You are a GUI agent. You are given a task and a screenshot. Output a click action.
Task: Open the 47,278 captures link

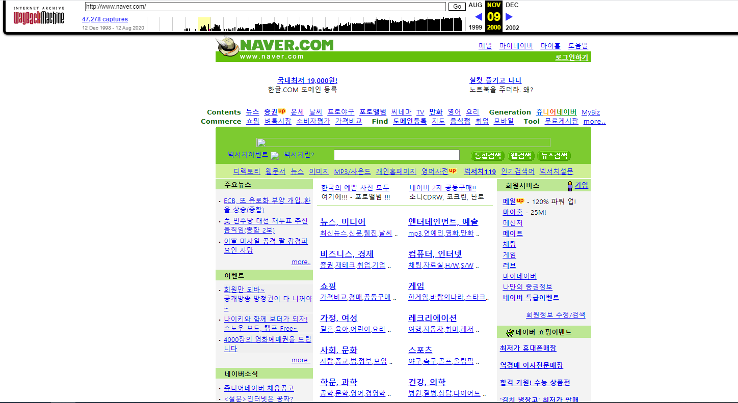tap(105, 19)
